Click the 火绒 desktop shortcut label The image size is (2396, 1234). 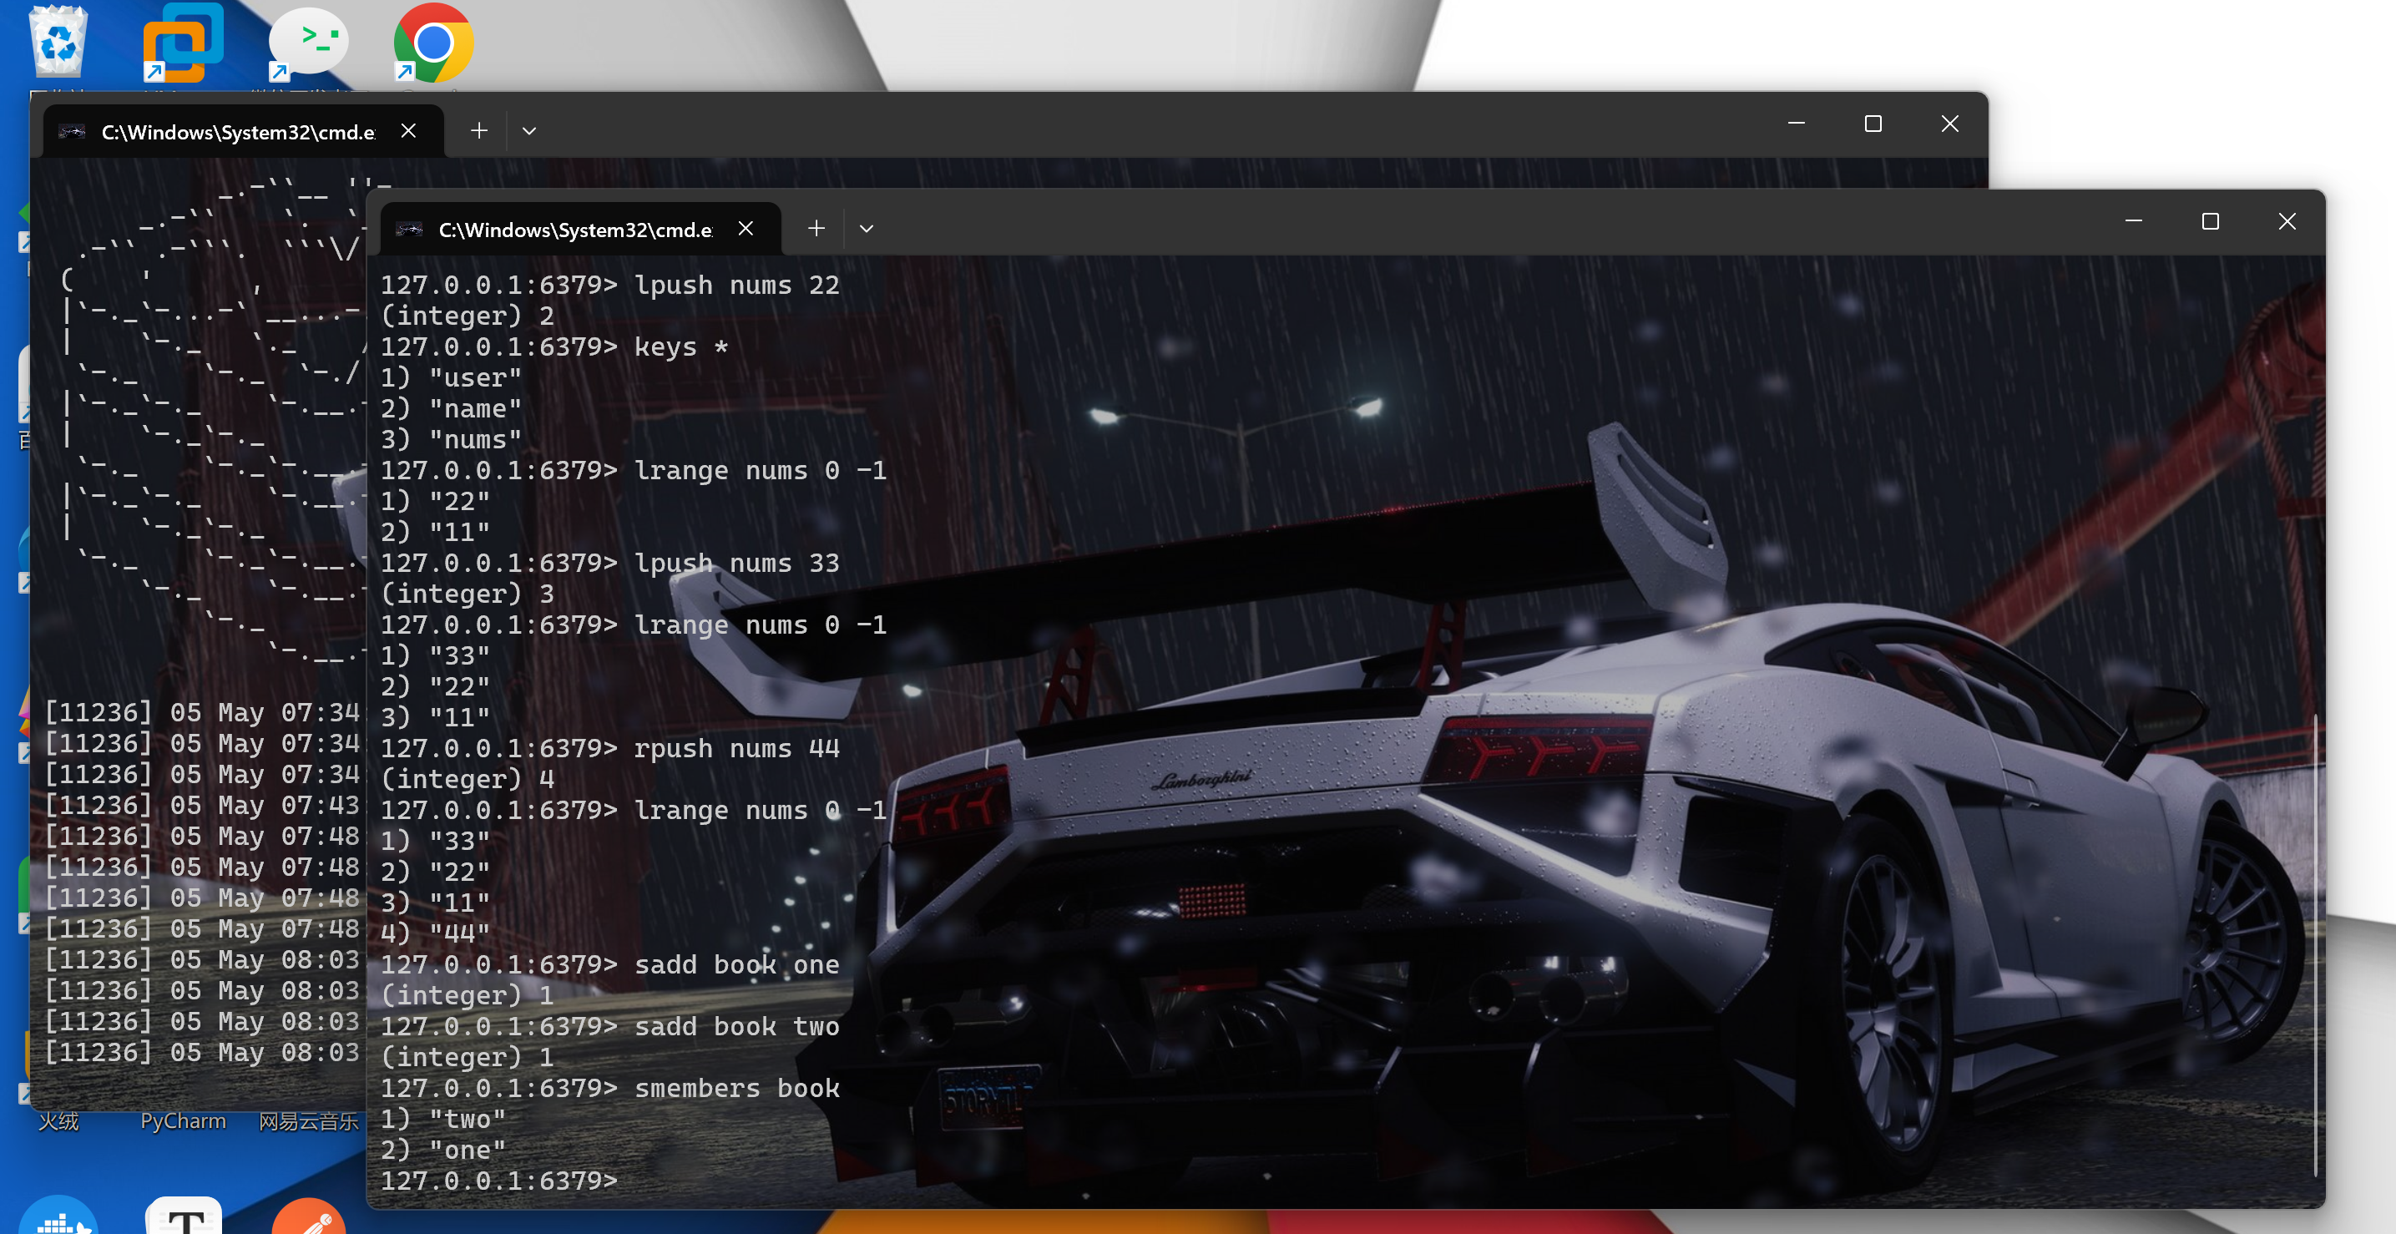coord(58,1120)
